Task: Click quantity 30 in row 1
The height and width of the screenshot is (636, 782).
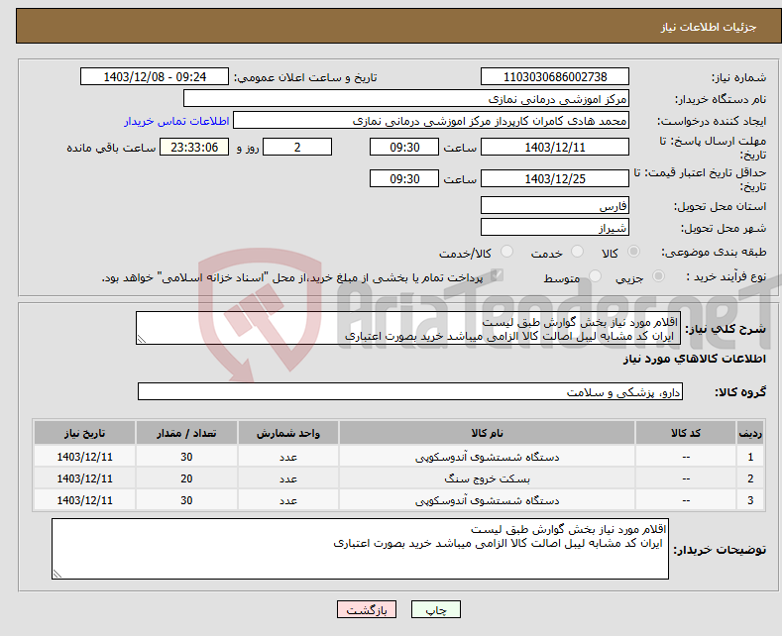Action: coord(186,457)
